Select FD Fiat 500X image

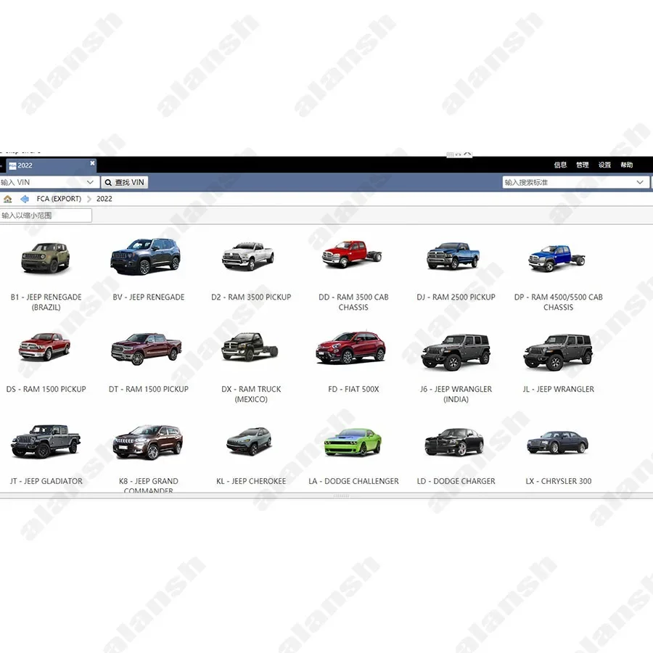pyautogui.click(x=350, y=347)
